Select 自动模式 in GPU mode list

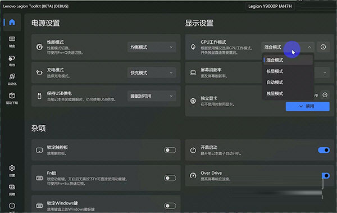(288, 83)
